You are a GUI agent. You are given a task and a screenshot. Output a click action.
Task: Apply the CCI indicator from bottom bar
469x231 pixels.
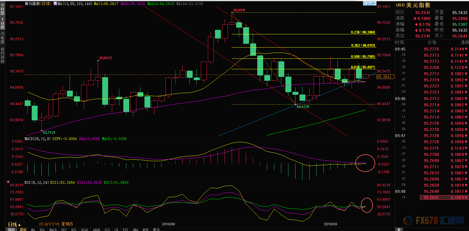click(107, 230)
